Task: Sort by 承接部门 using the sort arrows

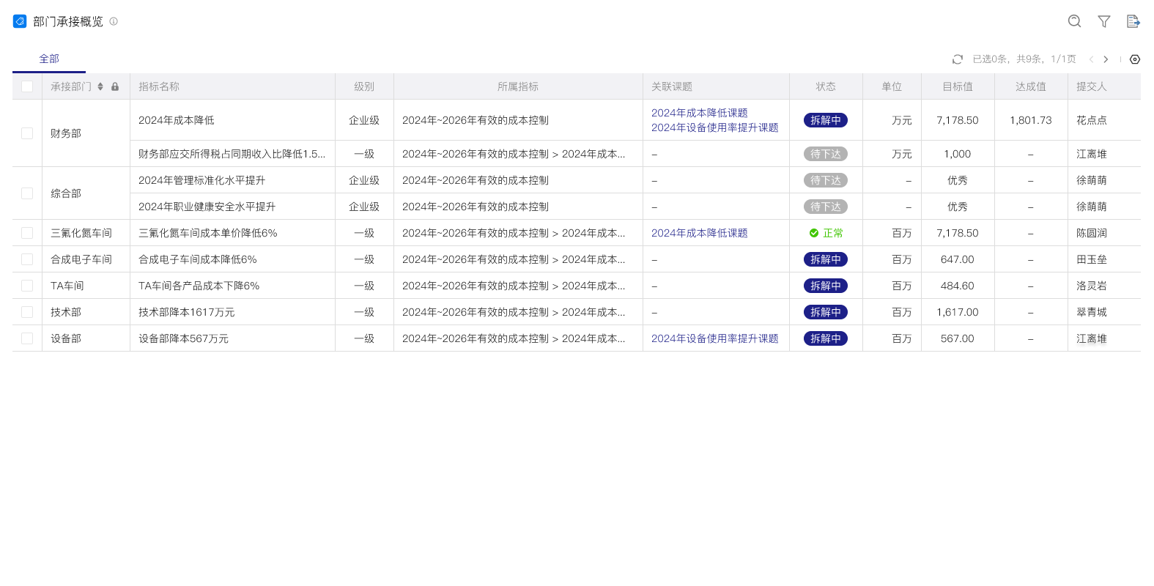Action: [x=100, y=86]
